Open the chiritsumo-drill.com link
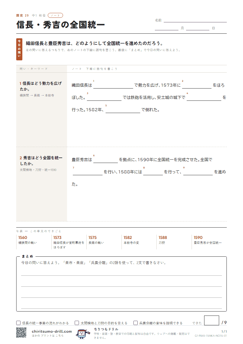The image size is (243, 344). click(x=52, y=331)
